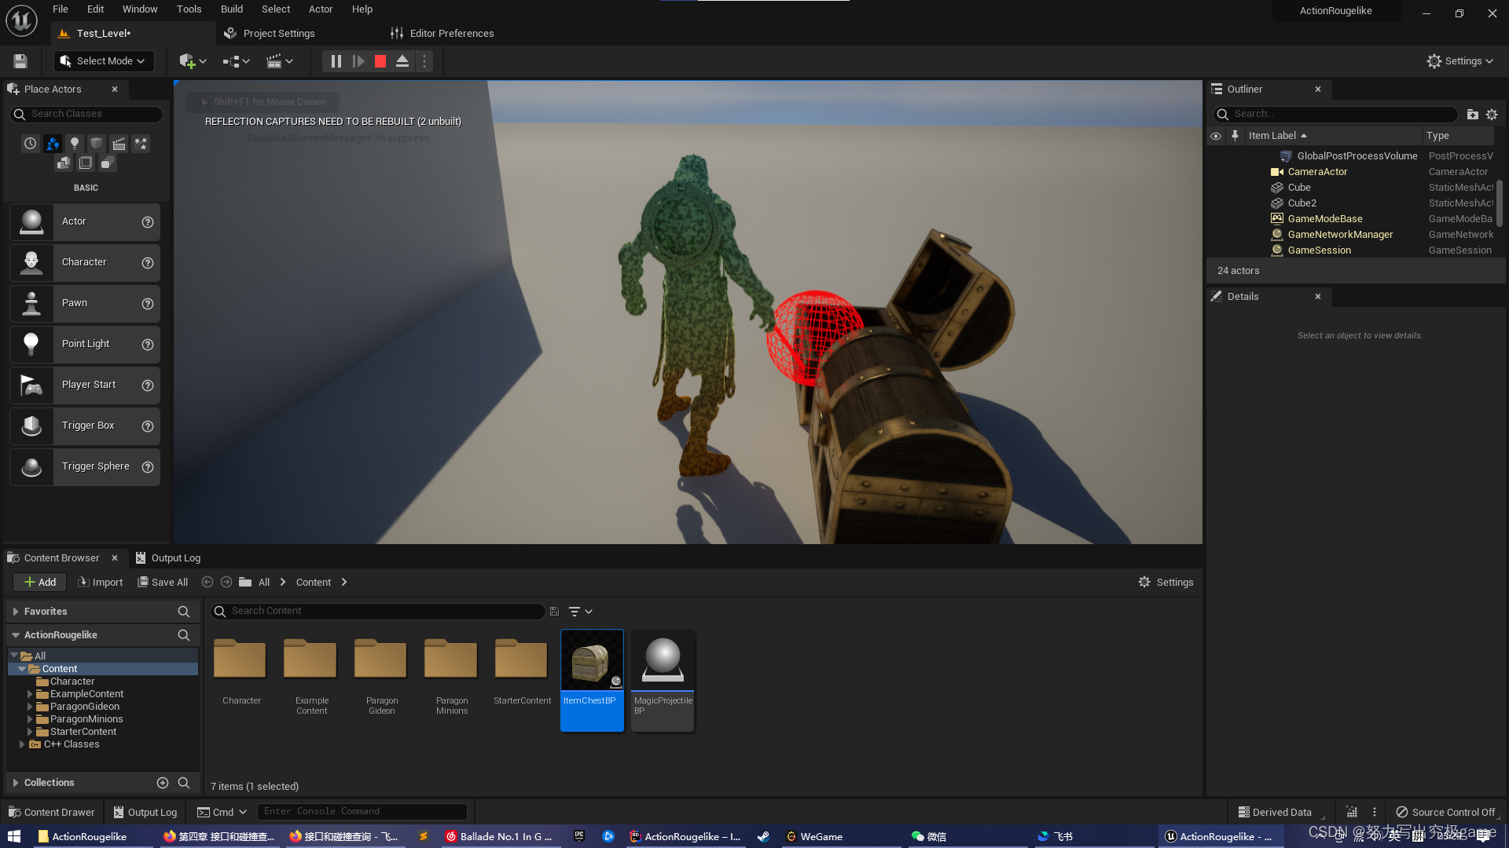This screenshot has width=1509, height=848.
Task: Eject from the player controller
Action: [x=402, y=61]
